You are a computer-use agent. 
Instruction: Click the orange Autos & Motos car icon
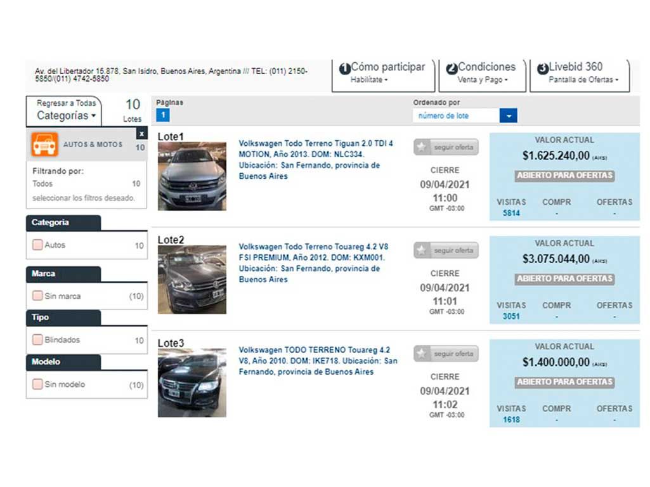point(44,145)
